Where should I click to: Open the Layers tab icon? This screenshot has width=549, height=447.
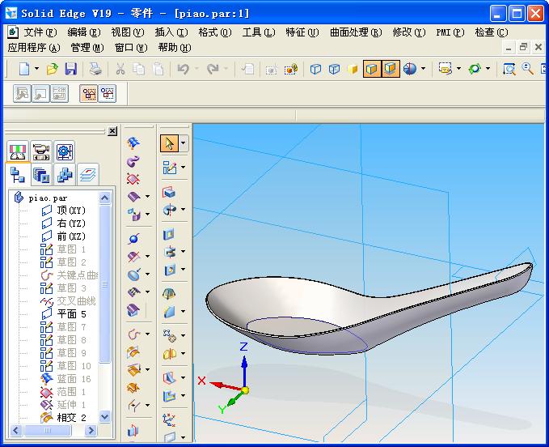click(87, 175)
